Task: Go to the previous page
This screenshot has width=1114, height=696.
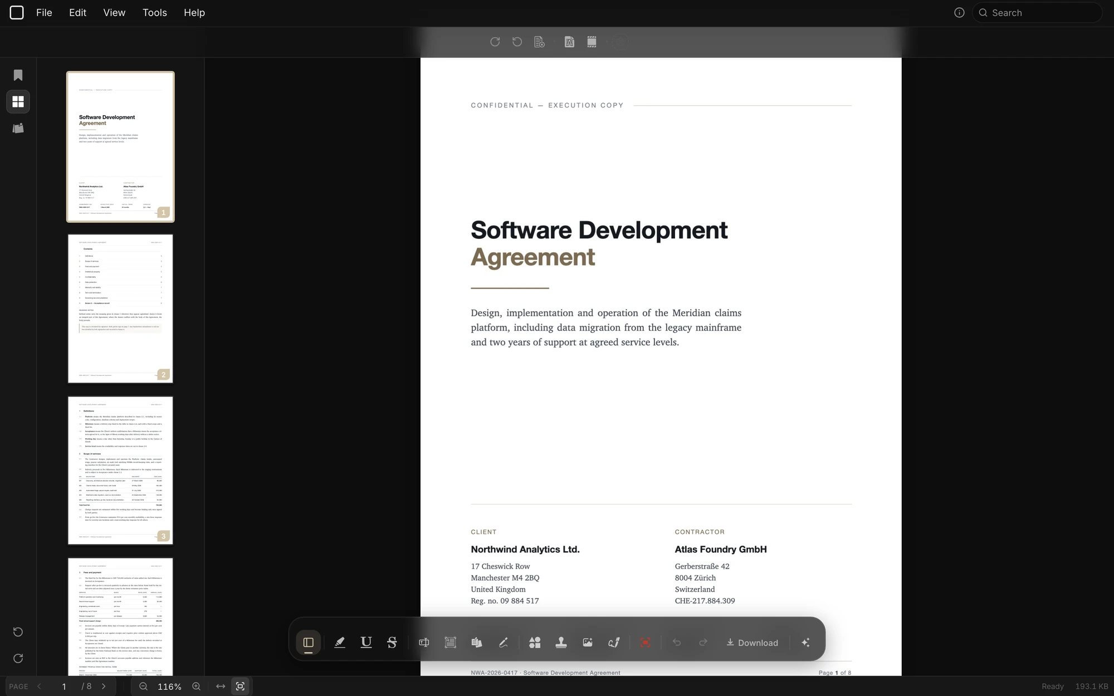Action: (40, 687)
